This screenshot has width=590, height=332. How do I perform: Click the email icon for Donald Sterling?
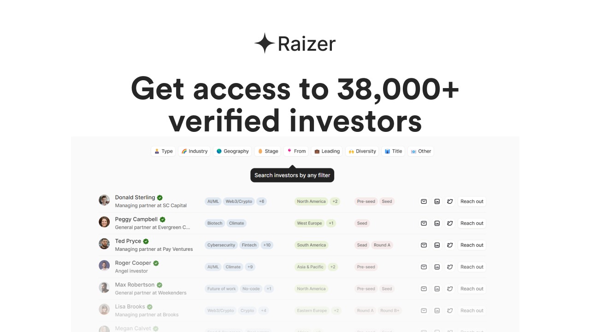click(x=424, y=202)
